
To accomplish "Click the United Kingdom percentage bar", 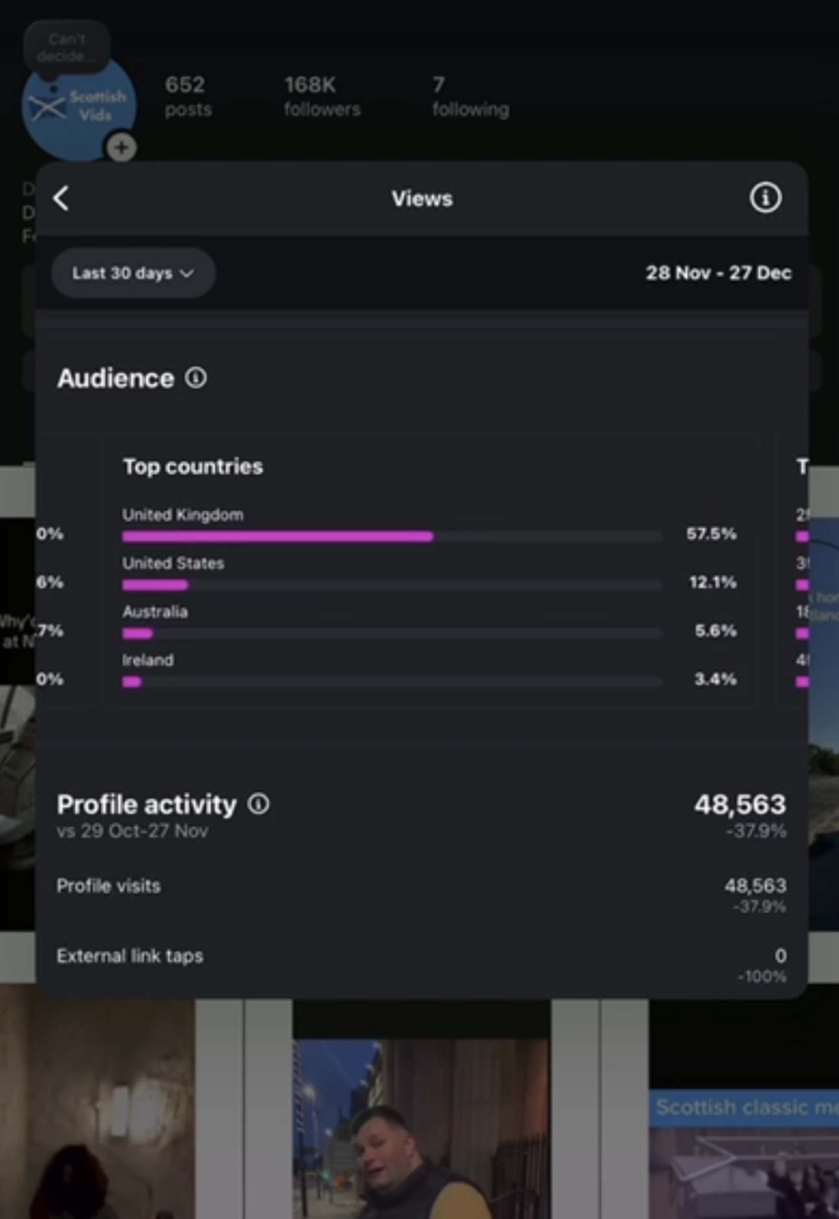I will coord(392,536).
